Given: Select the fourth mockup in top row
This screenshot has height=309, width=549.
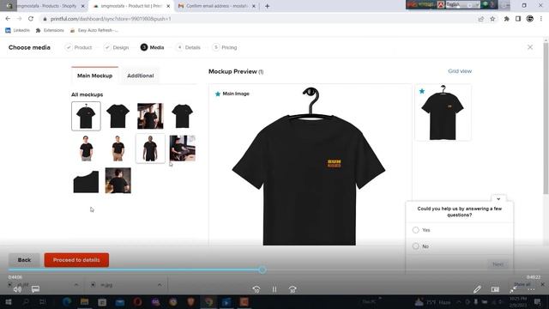Looking at the screenshot, I should point(183,116).
